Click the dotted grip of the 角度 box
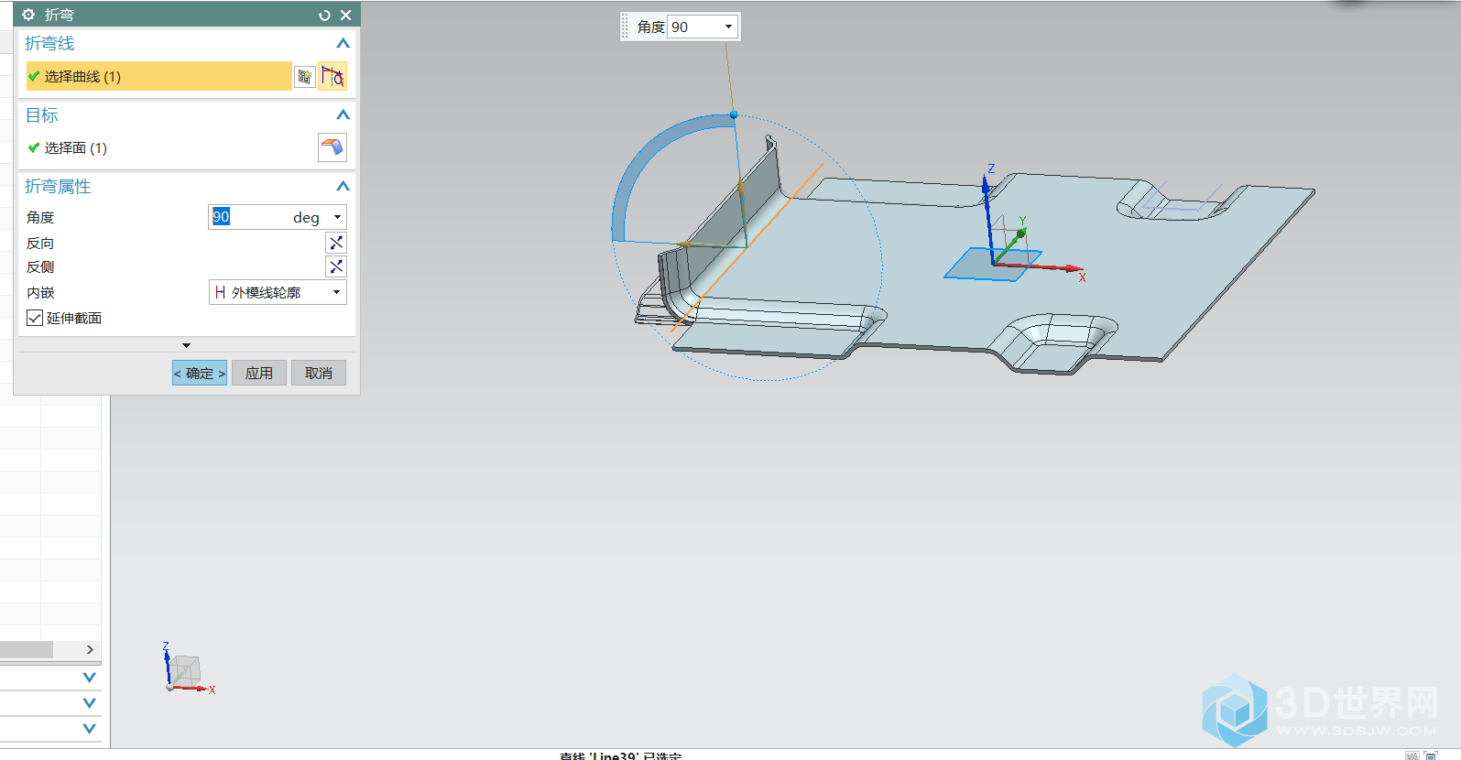This screenshot has width=1461, height=760. click(626, 27)
